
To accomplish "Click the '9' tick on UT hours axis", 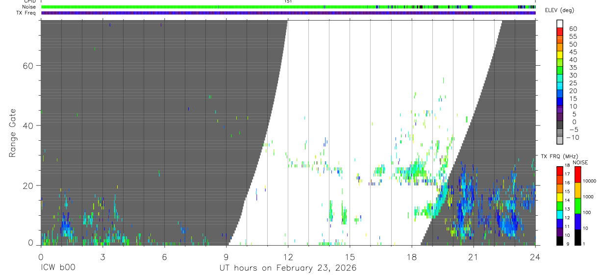I will pyautogui.click(x=226, y=256).
